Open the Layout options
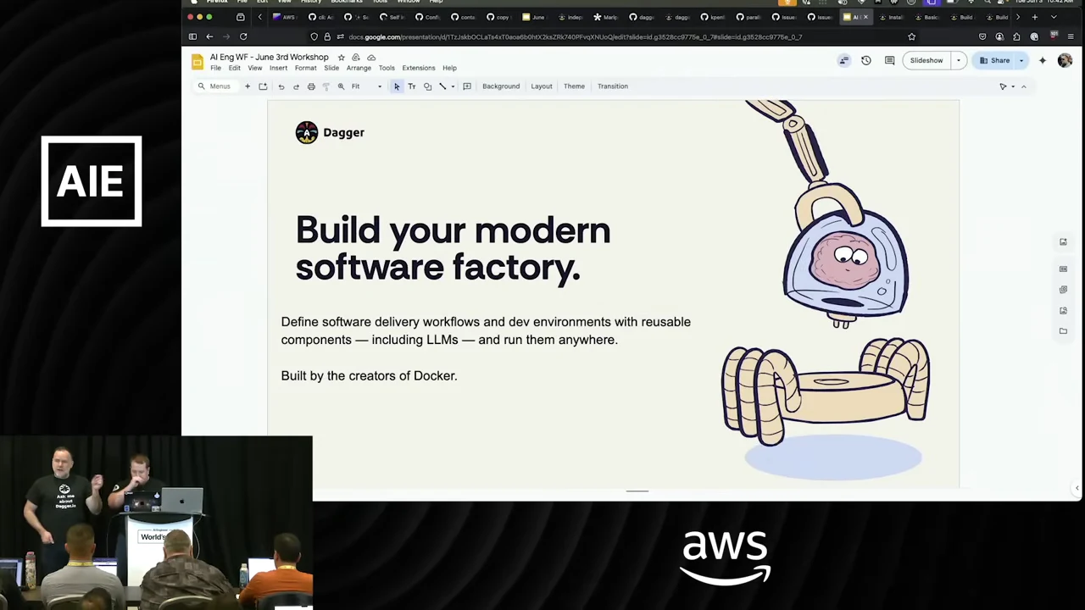Image resolution: width=1085 pixels, height=610 pixels. [542, 86]
